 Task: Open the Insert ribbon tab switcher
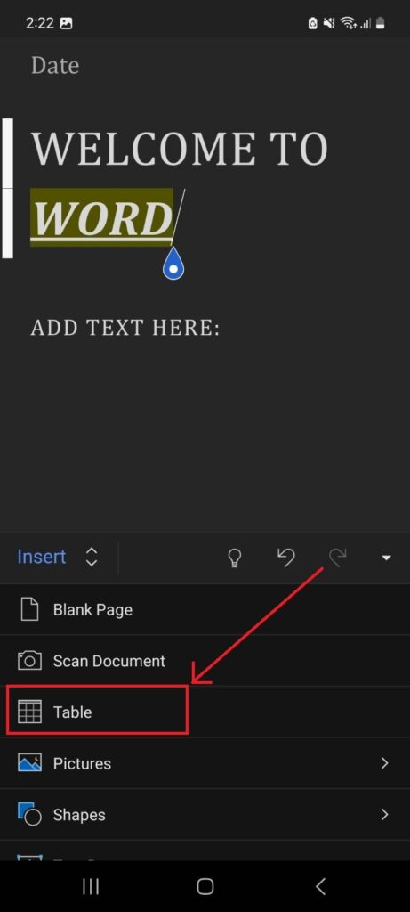[x=92, y=558]
